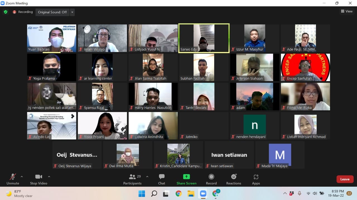The width and height of the screenshot is (357, 200).
Task: Expand the Original Sound dropdown arrow
Action: click(73, 12)
